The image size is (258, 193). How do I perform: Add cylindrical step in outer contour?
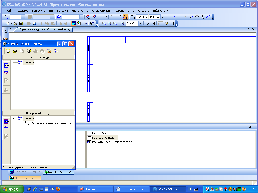click(6, 66)
